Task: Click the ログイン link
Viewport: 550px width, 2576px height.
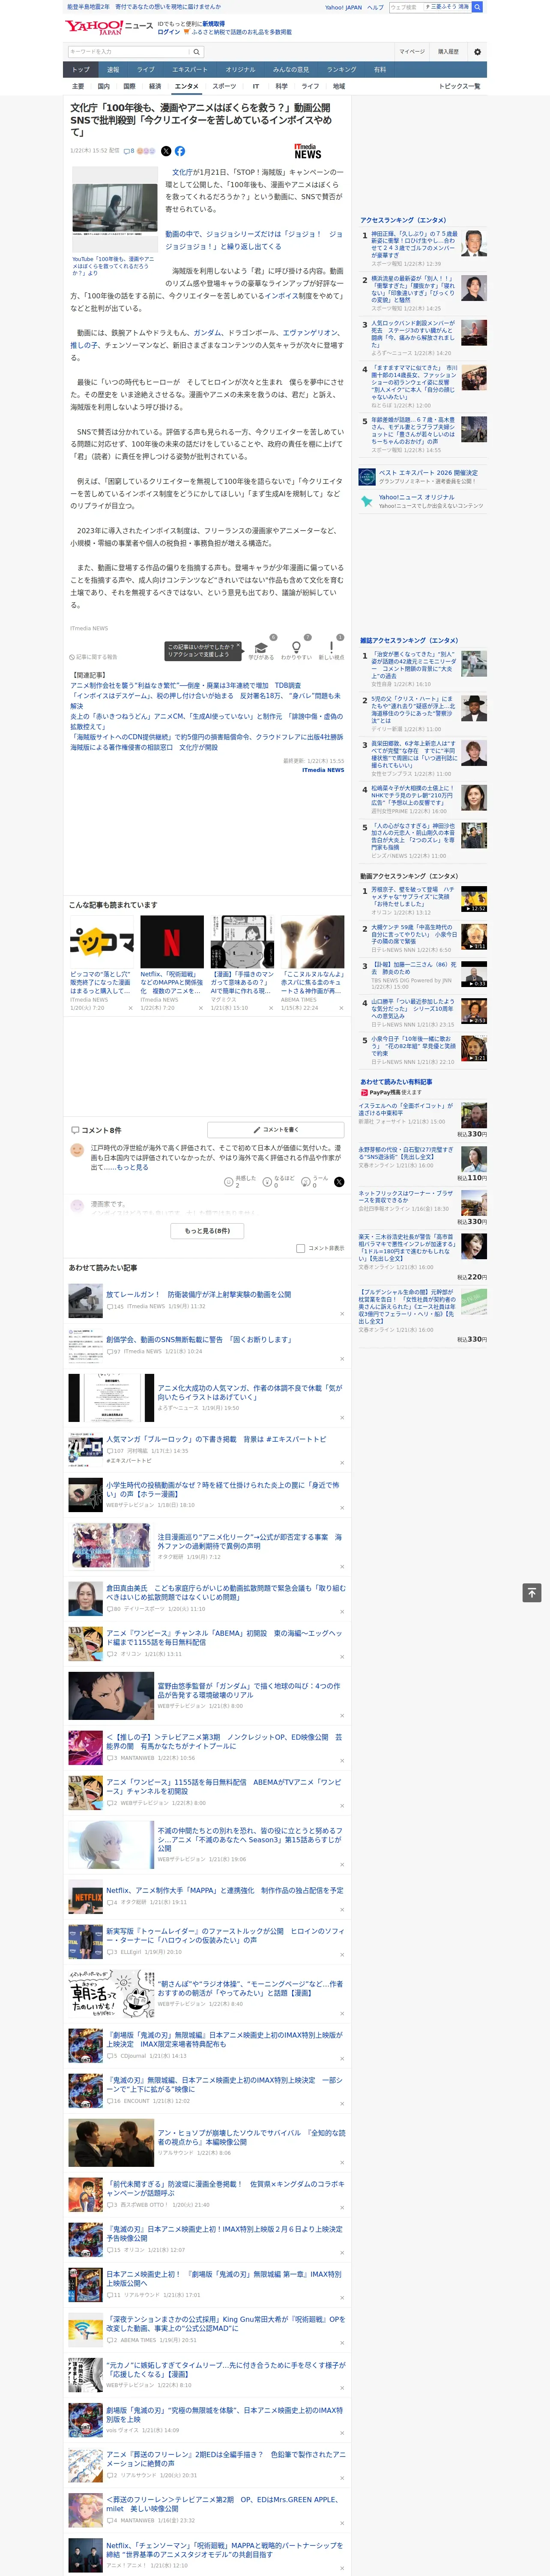Action: [169, 32]
